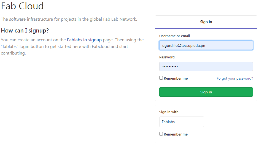Click the signup instructions paragraph
The height and width of the screenshot is (146, 259).
(x=72, y=47)
